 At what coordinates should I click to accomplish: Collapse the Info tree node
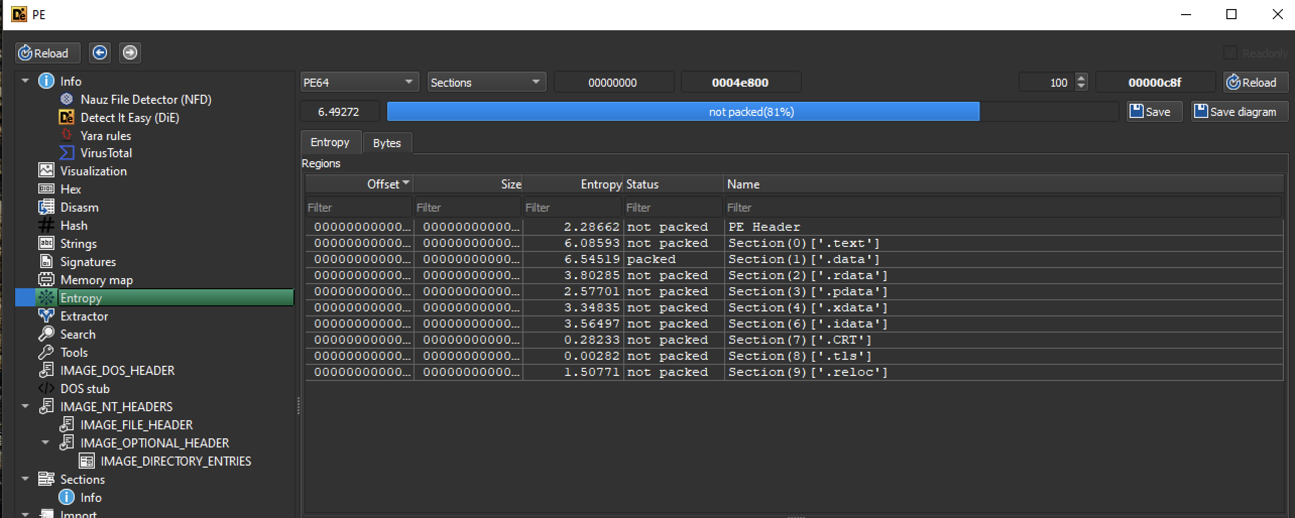(x=25, y=81)
